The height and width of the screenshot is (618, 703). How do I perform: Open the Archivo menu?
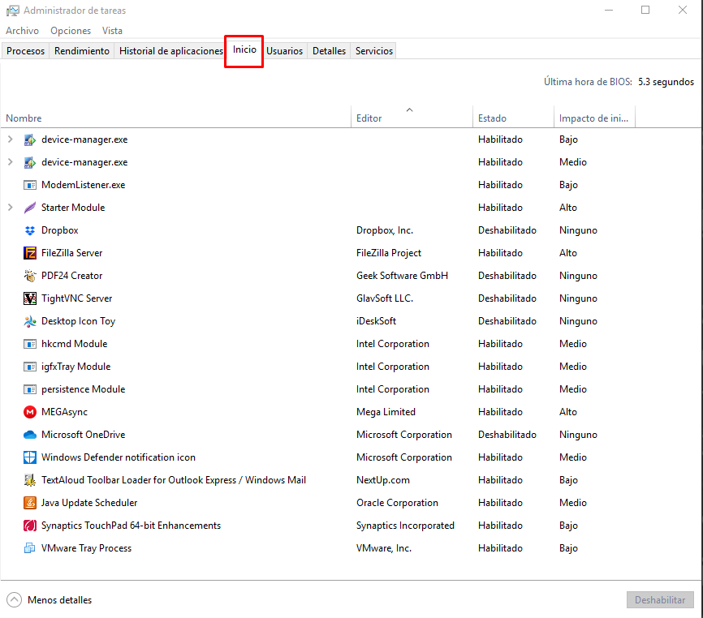23,31
